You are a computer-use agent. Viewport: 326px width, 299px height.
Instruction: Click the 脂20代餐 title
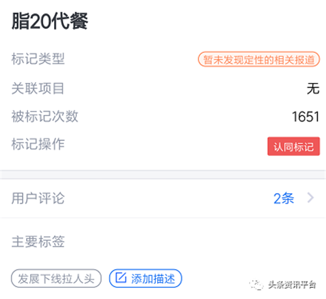(50, 21)
